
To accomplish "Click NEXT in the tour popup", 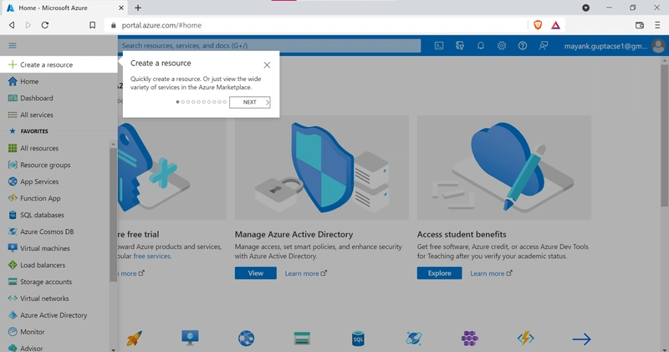I will coord(249,102).
